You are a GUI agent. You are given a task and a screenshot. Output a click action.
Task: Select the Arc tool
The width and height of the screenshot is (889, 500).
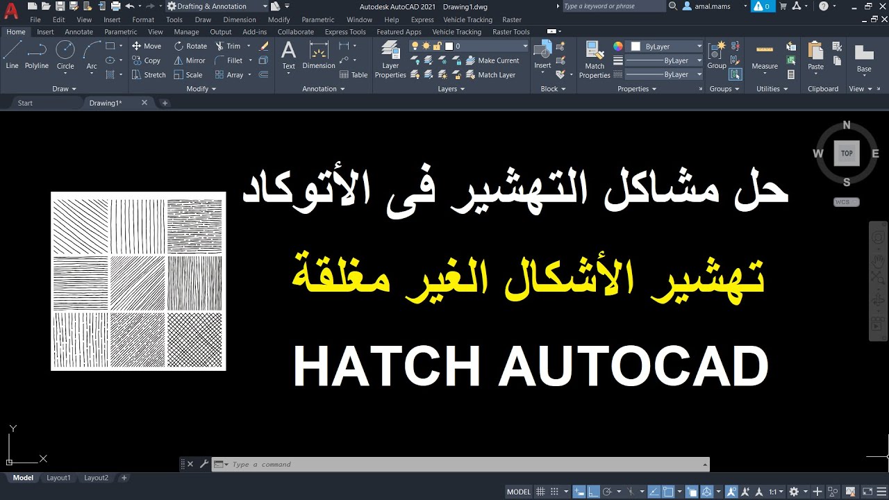(92, 55)
